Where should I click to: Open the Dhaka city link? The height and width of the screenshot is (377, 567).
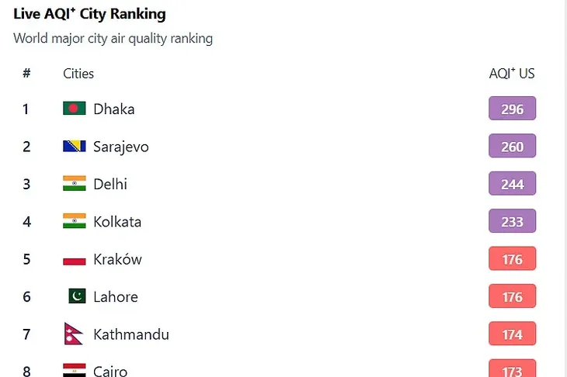[x=113, y=109]
